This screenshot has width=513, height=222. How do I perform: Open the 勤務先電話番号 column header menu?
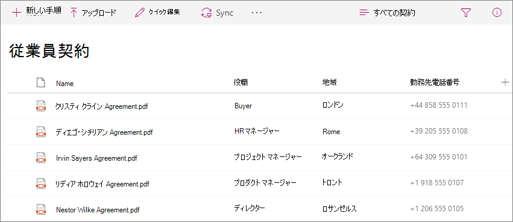click(435, 82)
